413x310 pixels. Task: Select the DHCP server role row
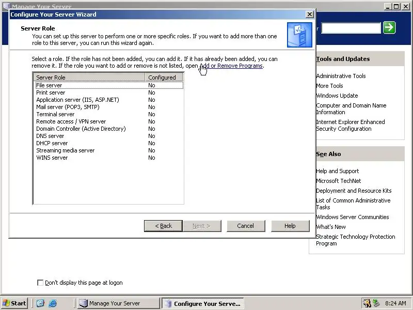pos(109,143)
